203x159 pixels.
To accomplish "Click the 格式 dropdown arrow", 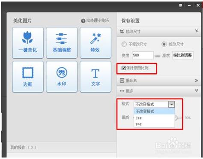I will 172,104.
